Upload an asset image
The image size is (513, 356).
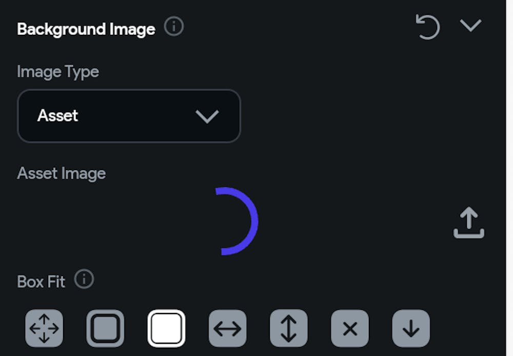click(469, 223)
